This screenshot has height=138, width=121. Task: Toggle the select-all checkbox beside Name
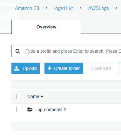(19, 96)
